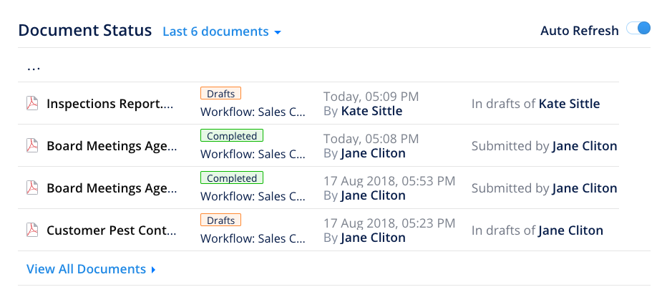This screenshot has height=287, width=667.
Task: Click Kate Sittle in the 'In drafts of' column
Action: [569, 104]
